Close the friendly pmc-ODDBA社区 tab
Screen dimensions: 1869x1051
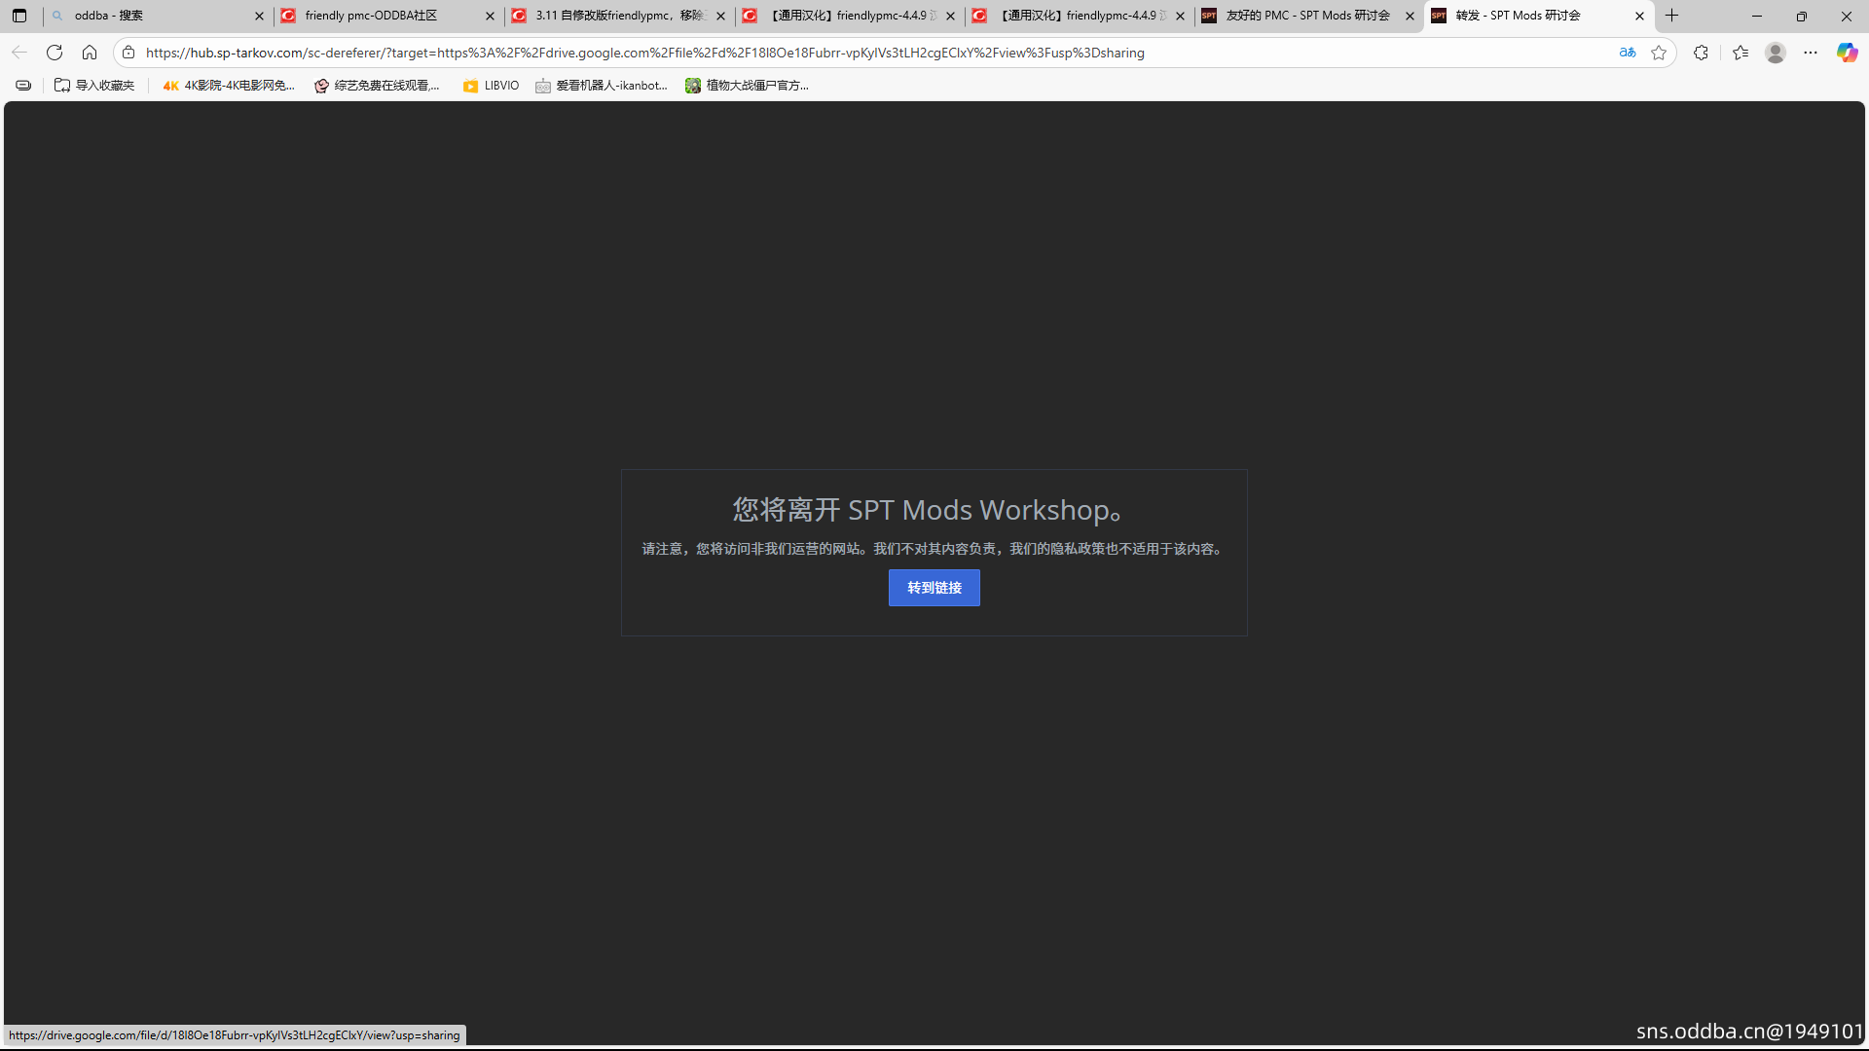(490, 16)
